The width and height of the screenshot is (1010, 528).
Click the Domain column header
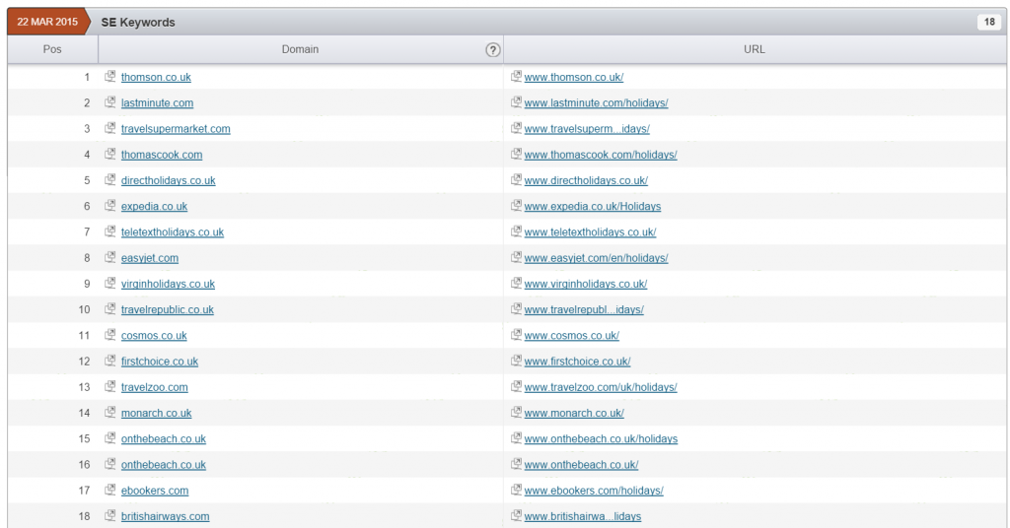click(x=300, y=49)
